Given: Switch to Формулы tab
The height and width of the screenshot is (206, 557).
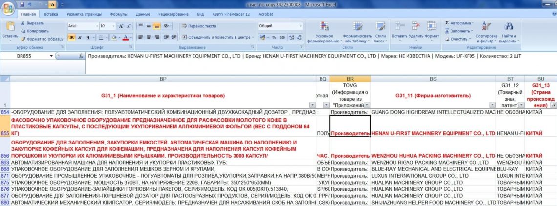Looking at the screenshot, I should (x=119, y=14).
